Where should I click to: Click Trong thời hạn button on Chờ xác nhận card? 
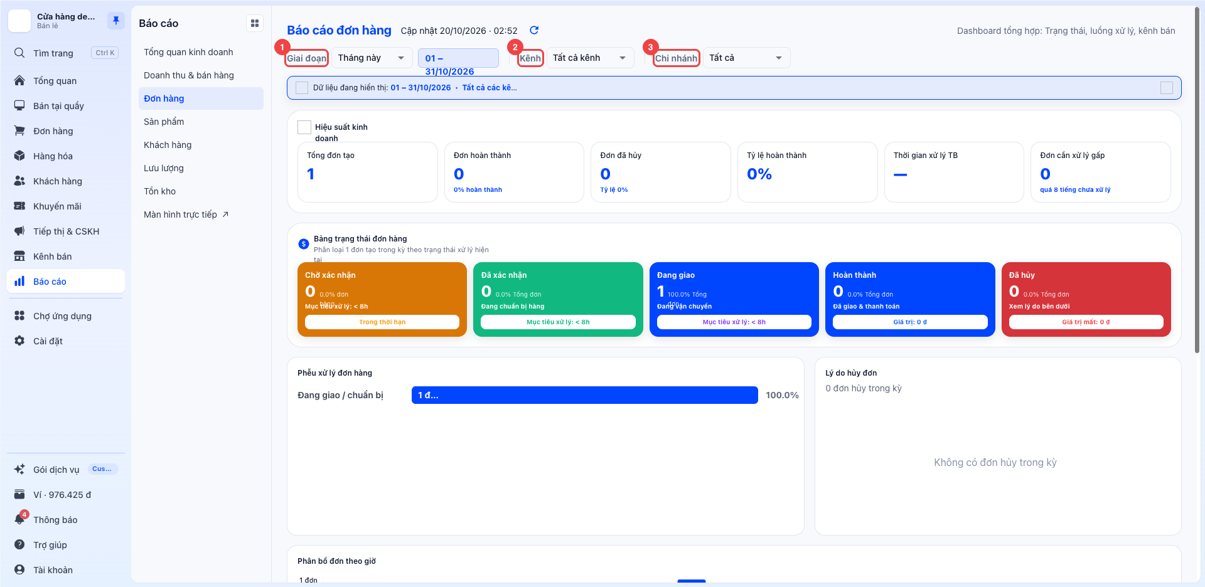click(382, 322)
